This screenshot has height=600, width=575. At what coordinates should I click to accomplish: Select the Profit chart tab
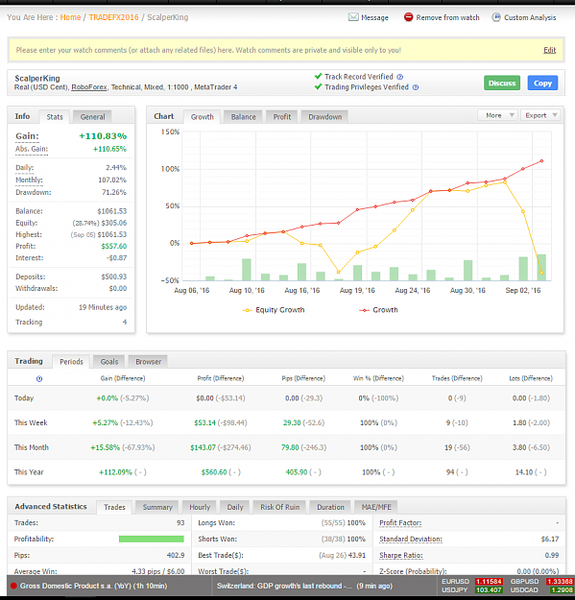point(282,117)
